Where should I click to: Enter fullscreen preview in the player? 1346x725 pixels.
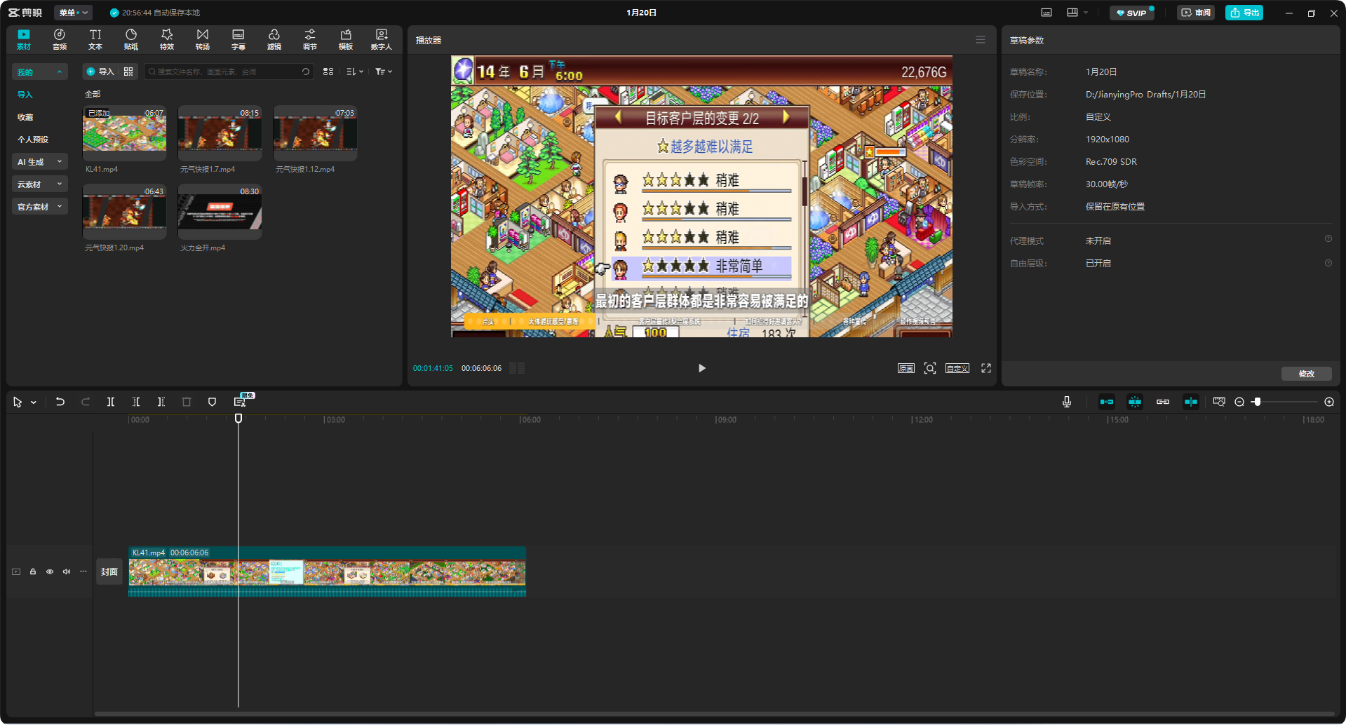(x=985, y=368)
